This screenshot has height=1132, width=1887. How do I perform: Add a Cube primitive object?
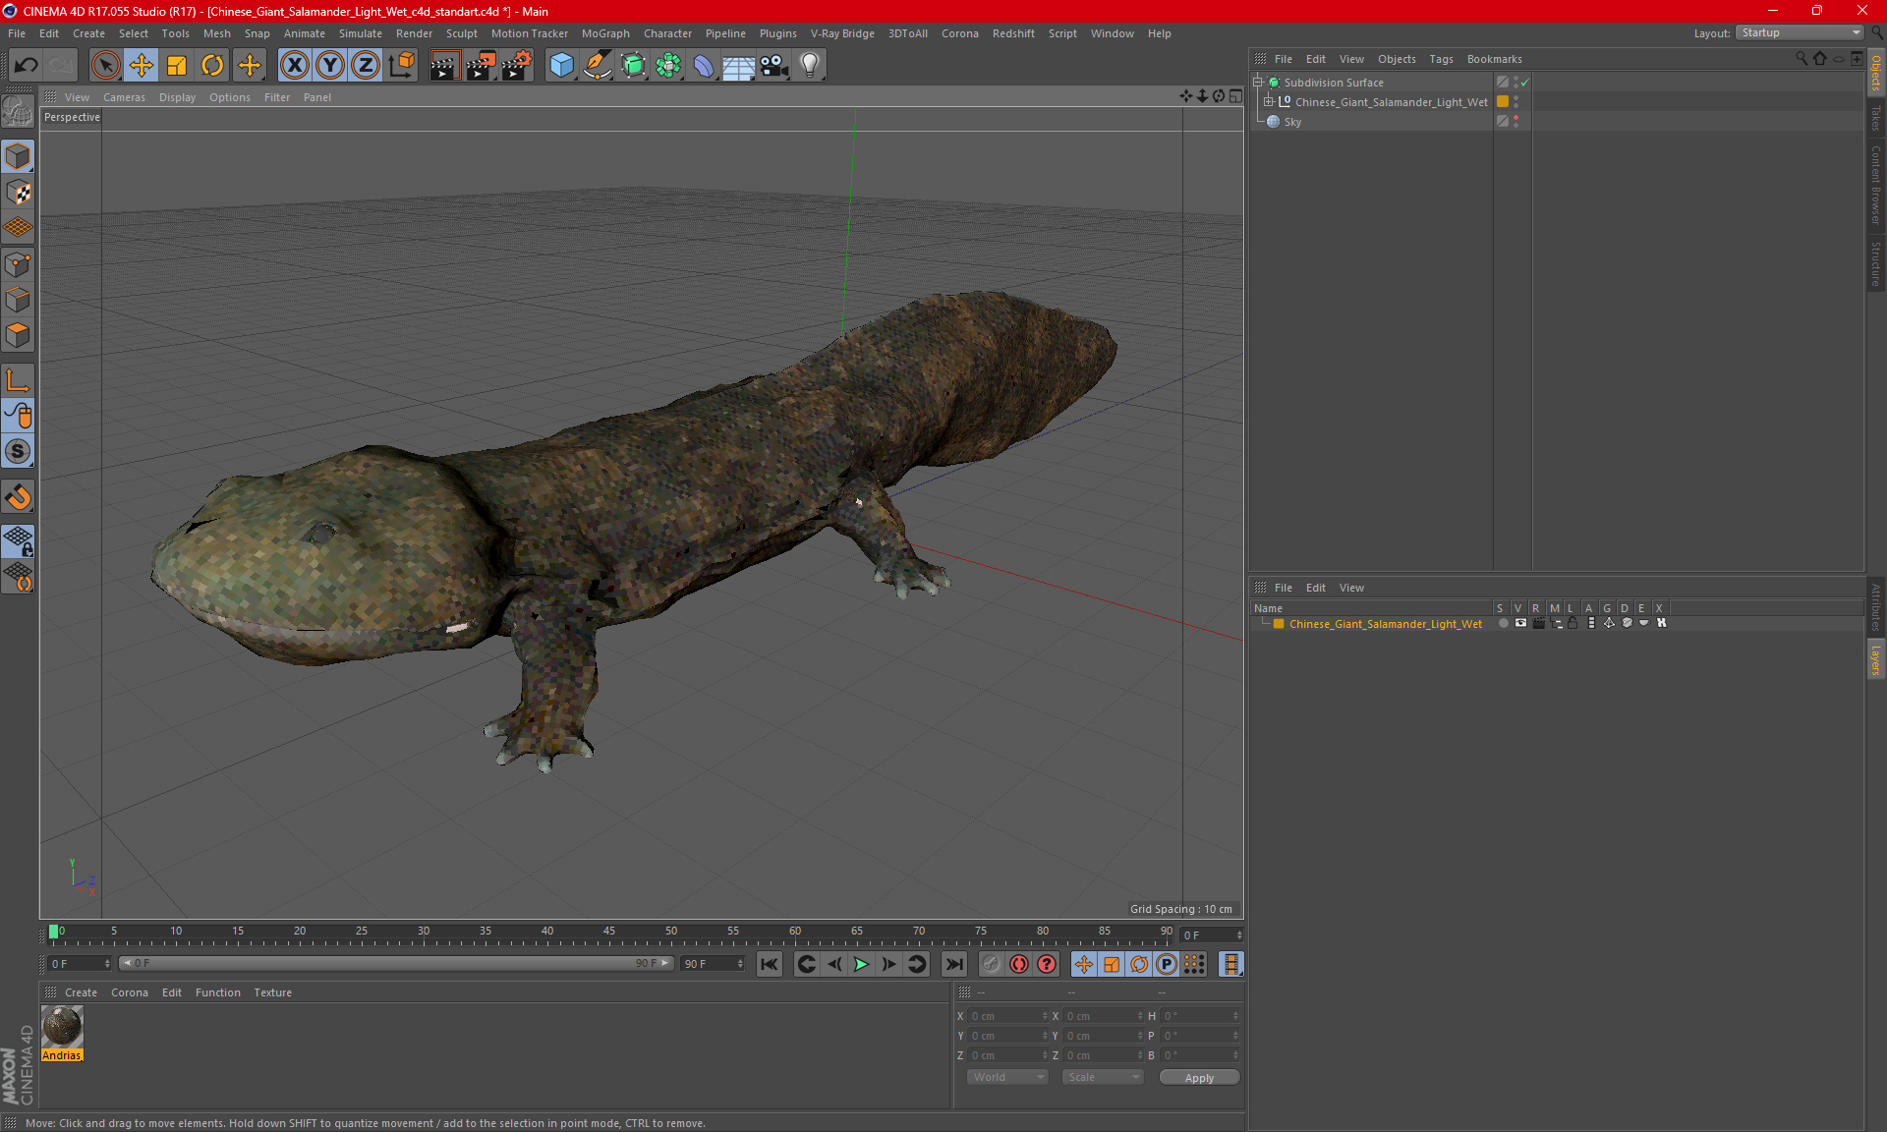click(561, 66)
